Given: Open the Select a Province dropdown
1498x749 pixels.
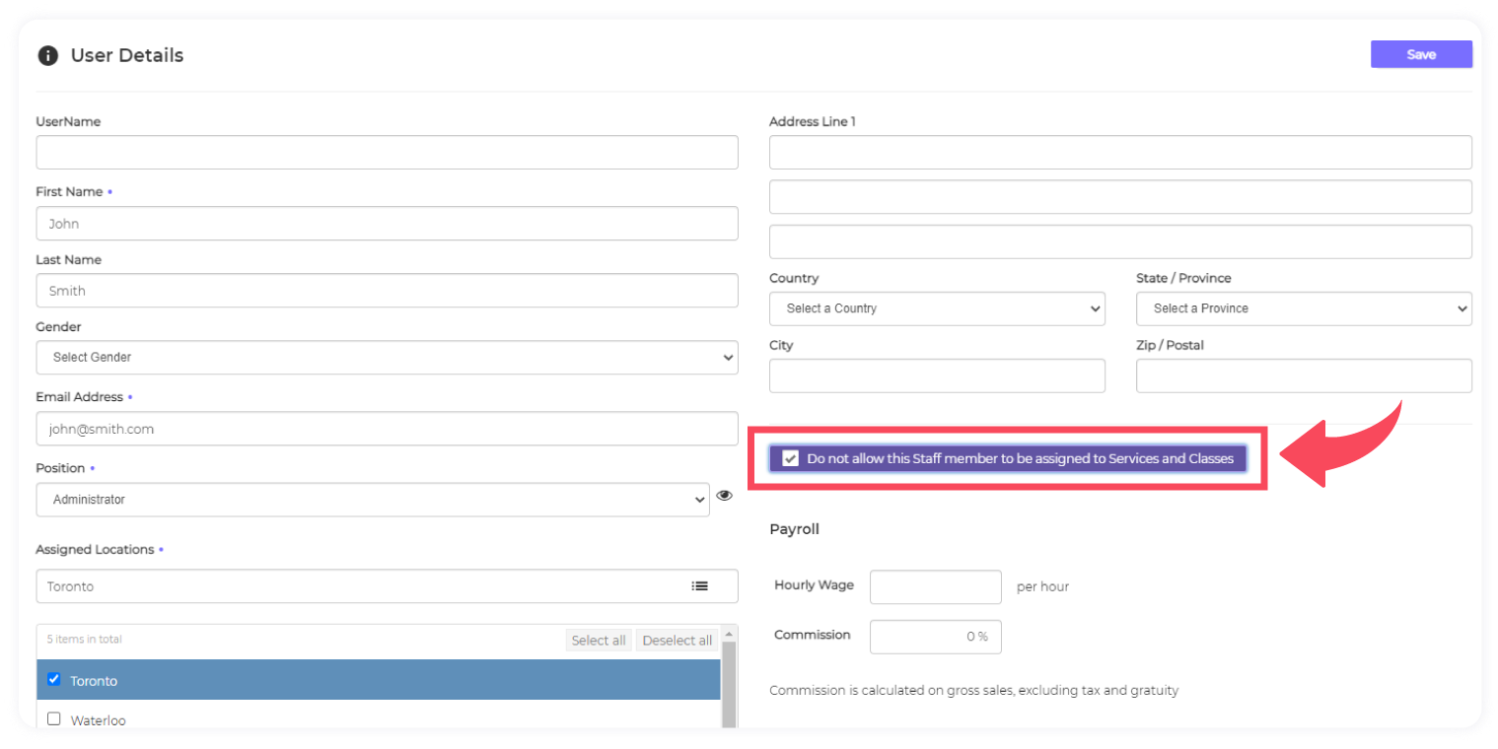Looking at the screenshot, I should (x=1303, y=308).
